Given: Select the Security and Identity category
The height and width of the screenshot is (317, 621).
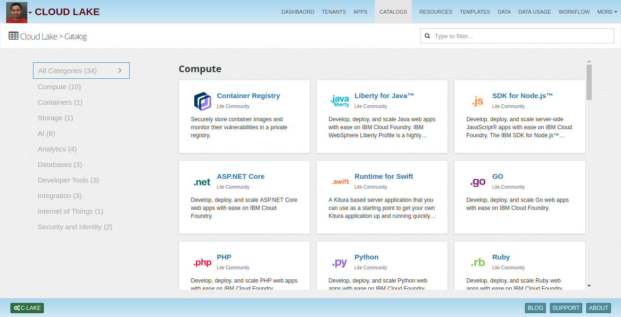Looking at the screenshot, I should pyautogui.click(x=75, y=227).
